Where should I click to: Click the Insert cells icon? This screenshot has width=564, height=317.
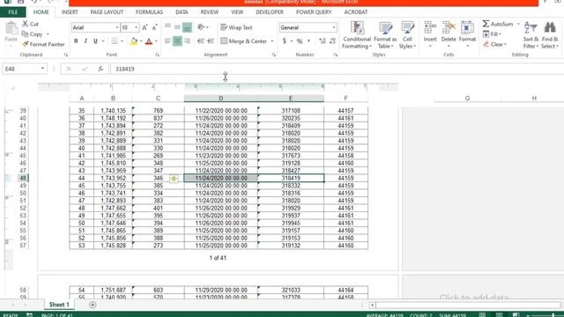pos(430,27)
